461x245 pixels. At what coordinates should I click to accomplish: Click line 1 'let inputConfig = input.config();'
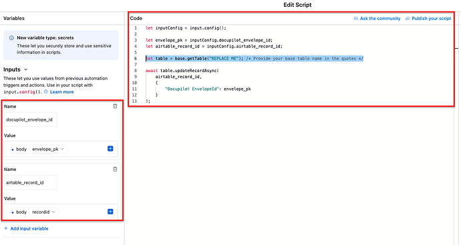coord(186,28)
